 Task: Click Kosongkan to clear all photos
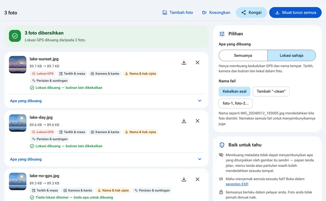point(216,13)
